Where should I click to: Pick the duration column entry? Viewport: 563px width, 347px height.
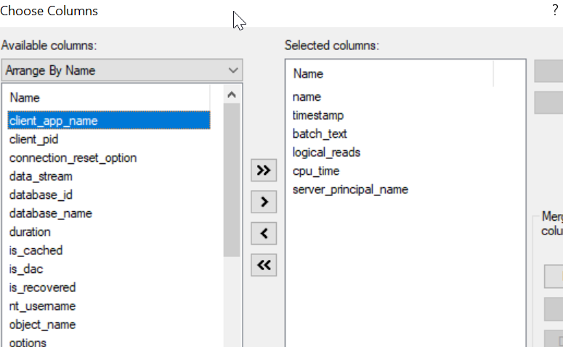click(x=30, y=232)
